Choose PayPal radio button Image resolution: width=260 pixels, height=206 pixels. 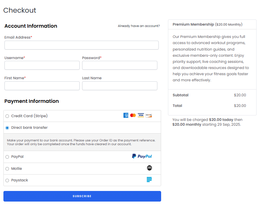pos(7,157)
